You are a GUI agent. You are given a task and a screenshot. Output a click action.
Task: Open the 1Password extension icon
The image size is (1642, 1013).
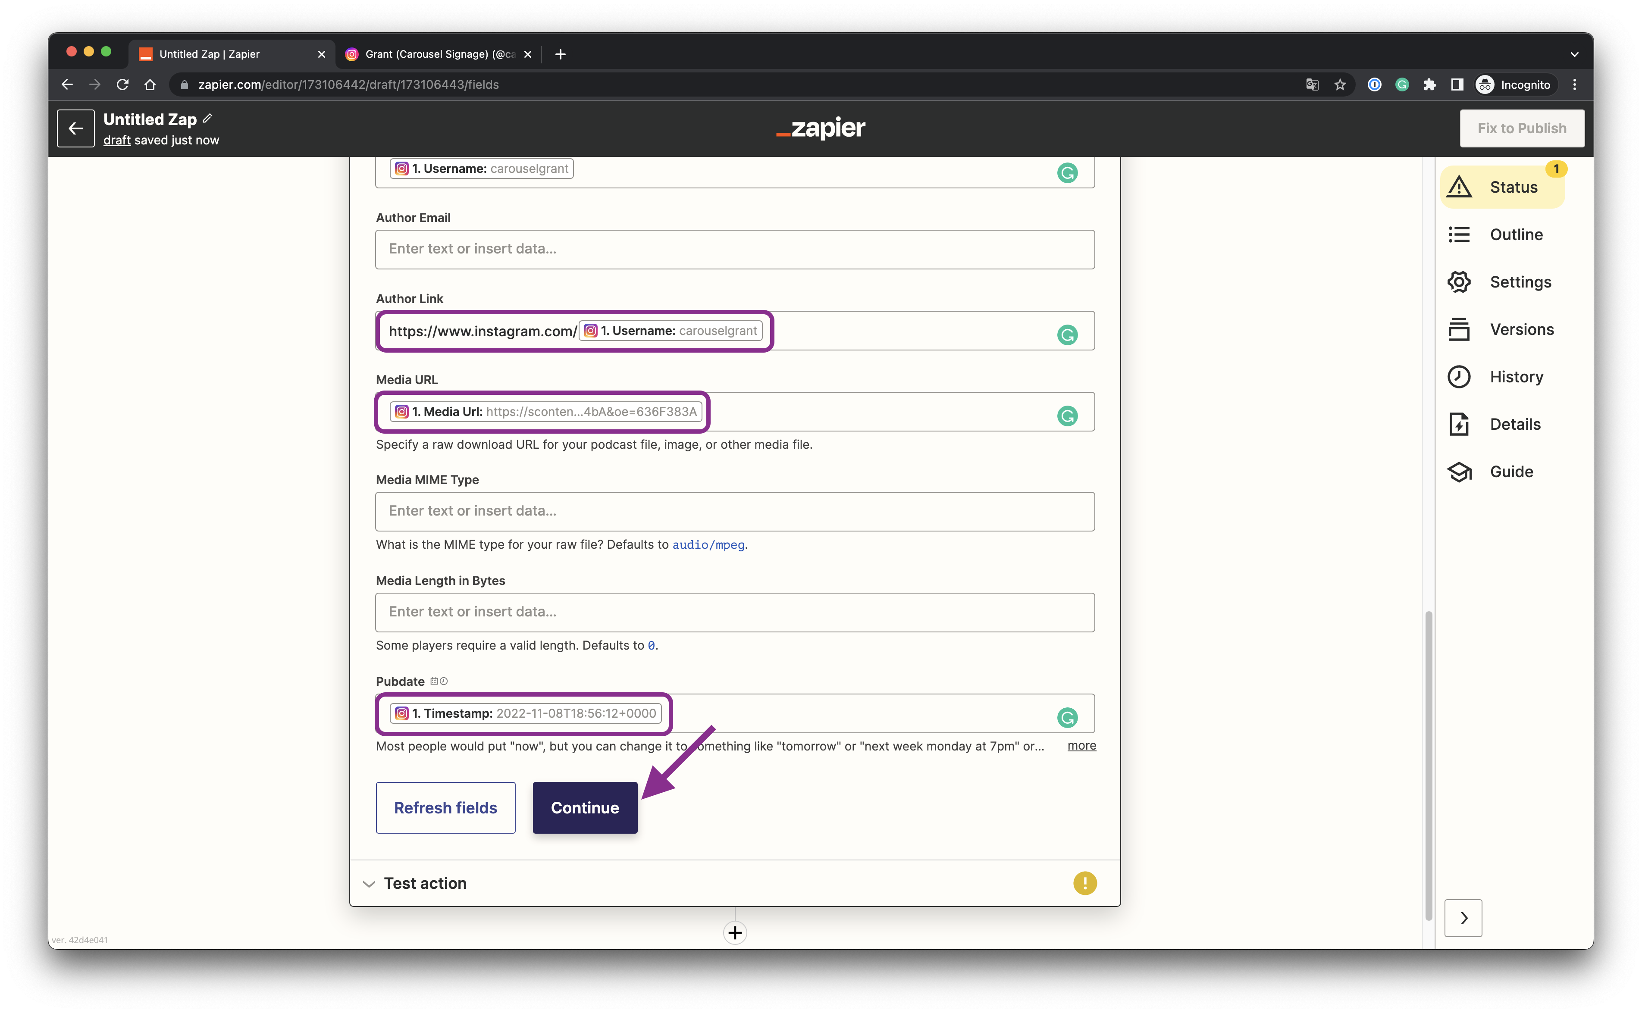coord(1374,84)
